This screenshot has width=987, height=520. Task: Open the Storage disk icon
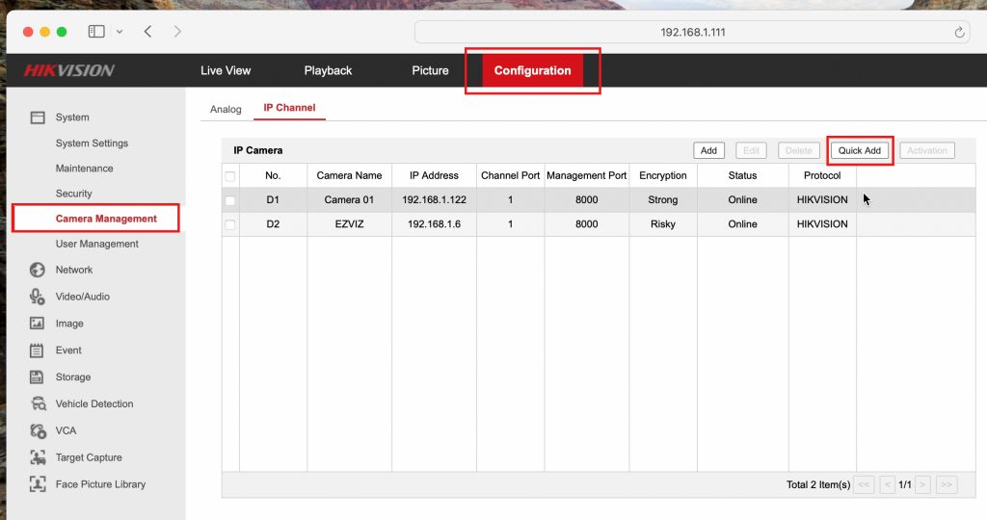tap(38, 377)
